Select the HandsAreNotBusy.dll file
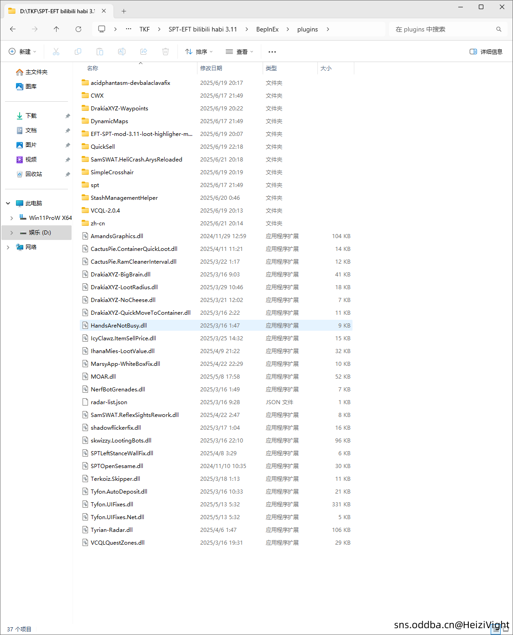 pos(216,325)
